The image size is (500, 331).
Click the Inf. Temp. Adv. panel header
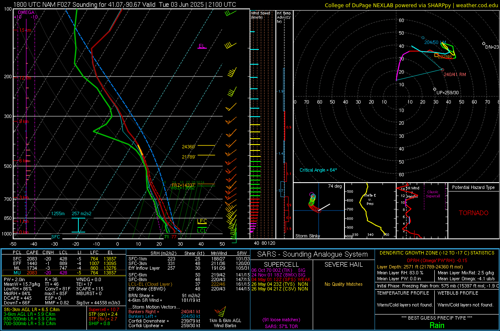click(284, 17)
